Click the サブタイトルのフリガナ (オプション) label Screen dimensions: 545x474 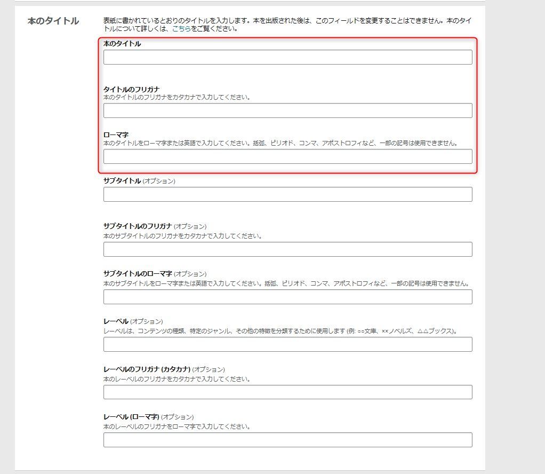pyautogui.click(x=155, y=226)
